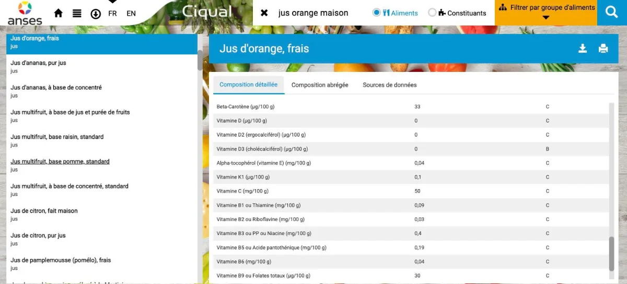
Task: Click Vitamine B3 ou PP ou Niacine row
Action: click(x=411, y=233)
